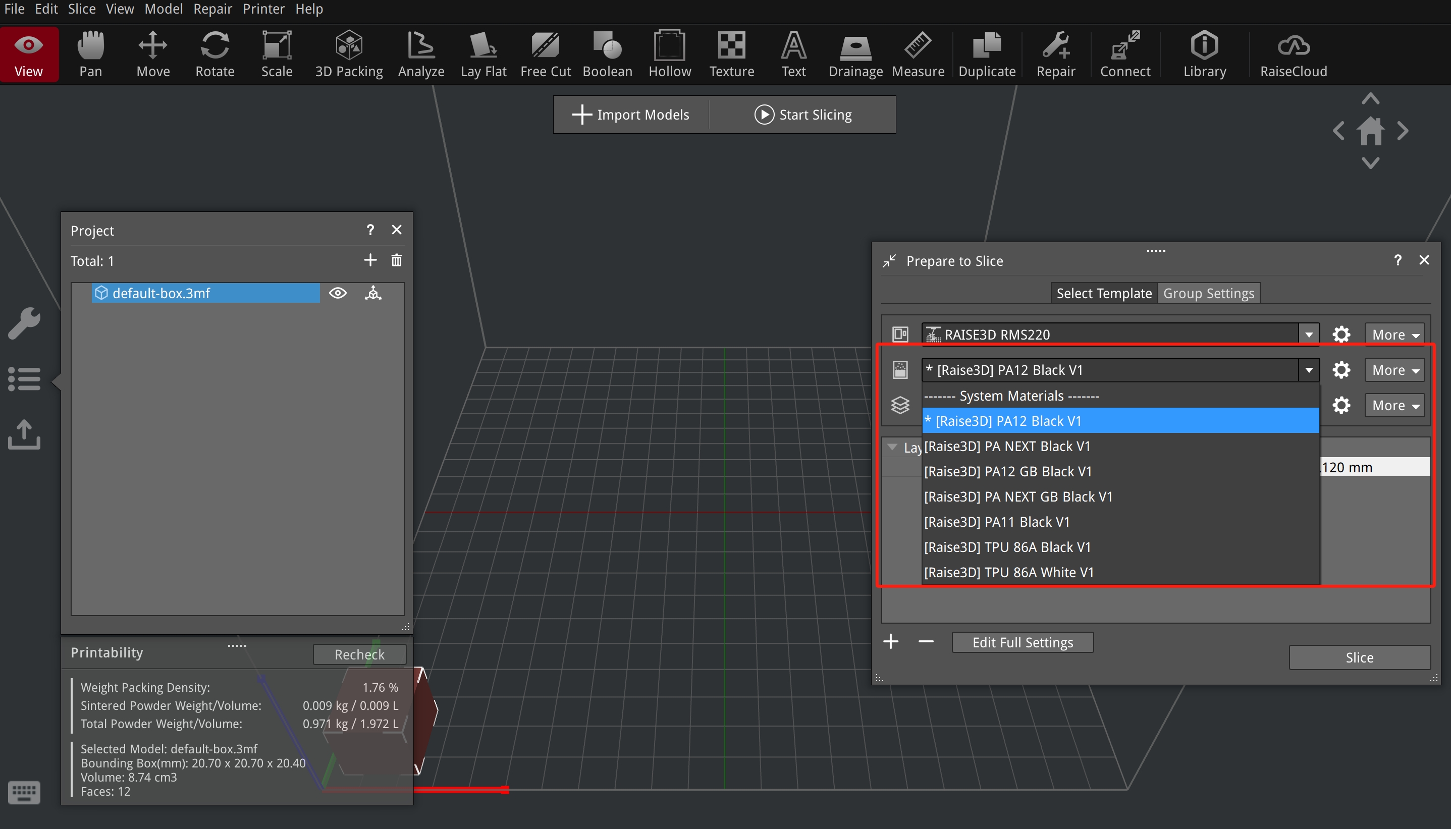Switch to Group Settings tab
This screenshot has height=829, width=1451.
(x=1208, y=293)
